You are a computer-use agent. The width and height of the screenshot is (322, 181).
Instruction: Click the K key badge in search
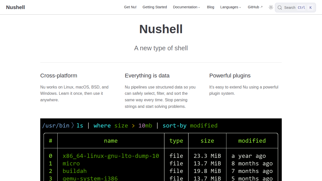pyautogui.click(x=311, y=8)
